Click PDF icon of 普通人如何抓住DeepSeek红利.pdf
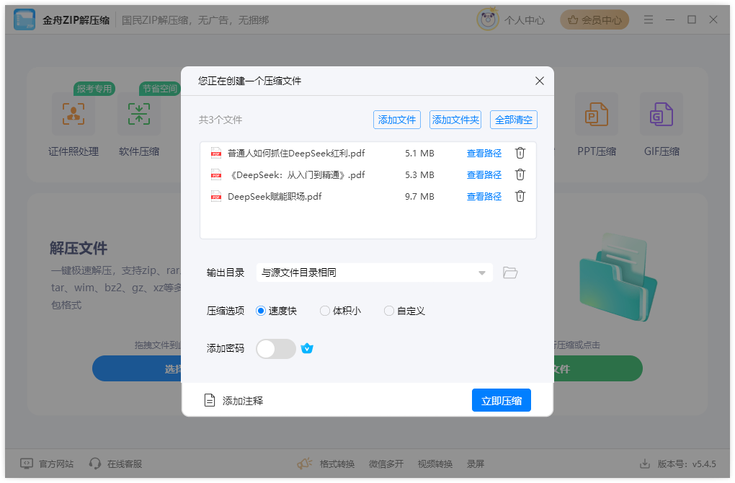This screenshot has height=483, width=735. [216, 153]
